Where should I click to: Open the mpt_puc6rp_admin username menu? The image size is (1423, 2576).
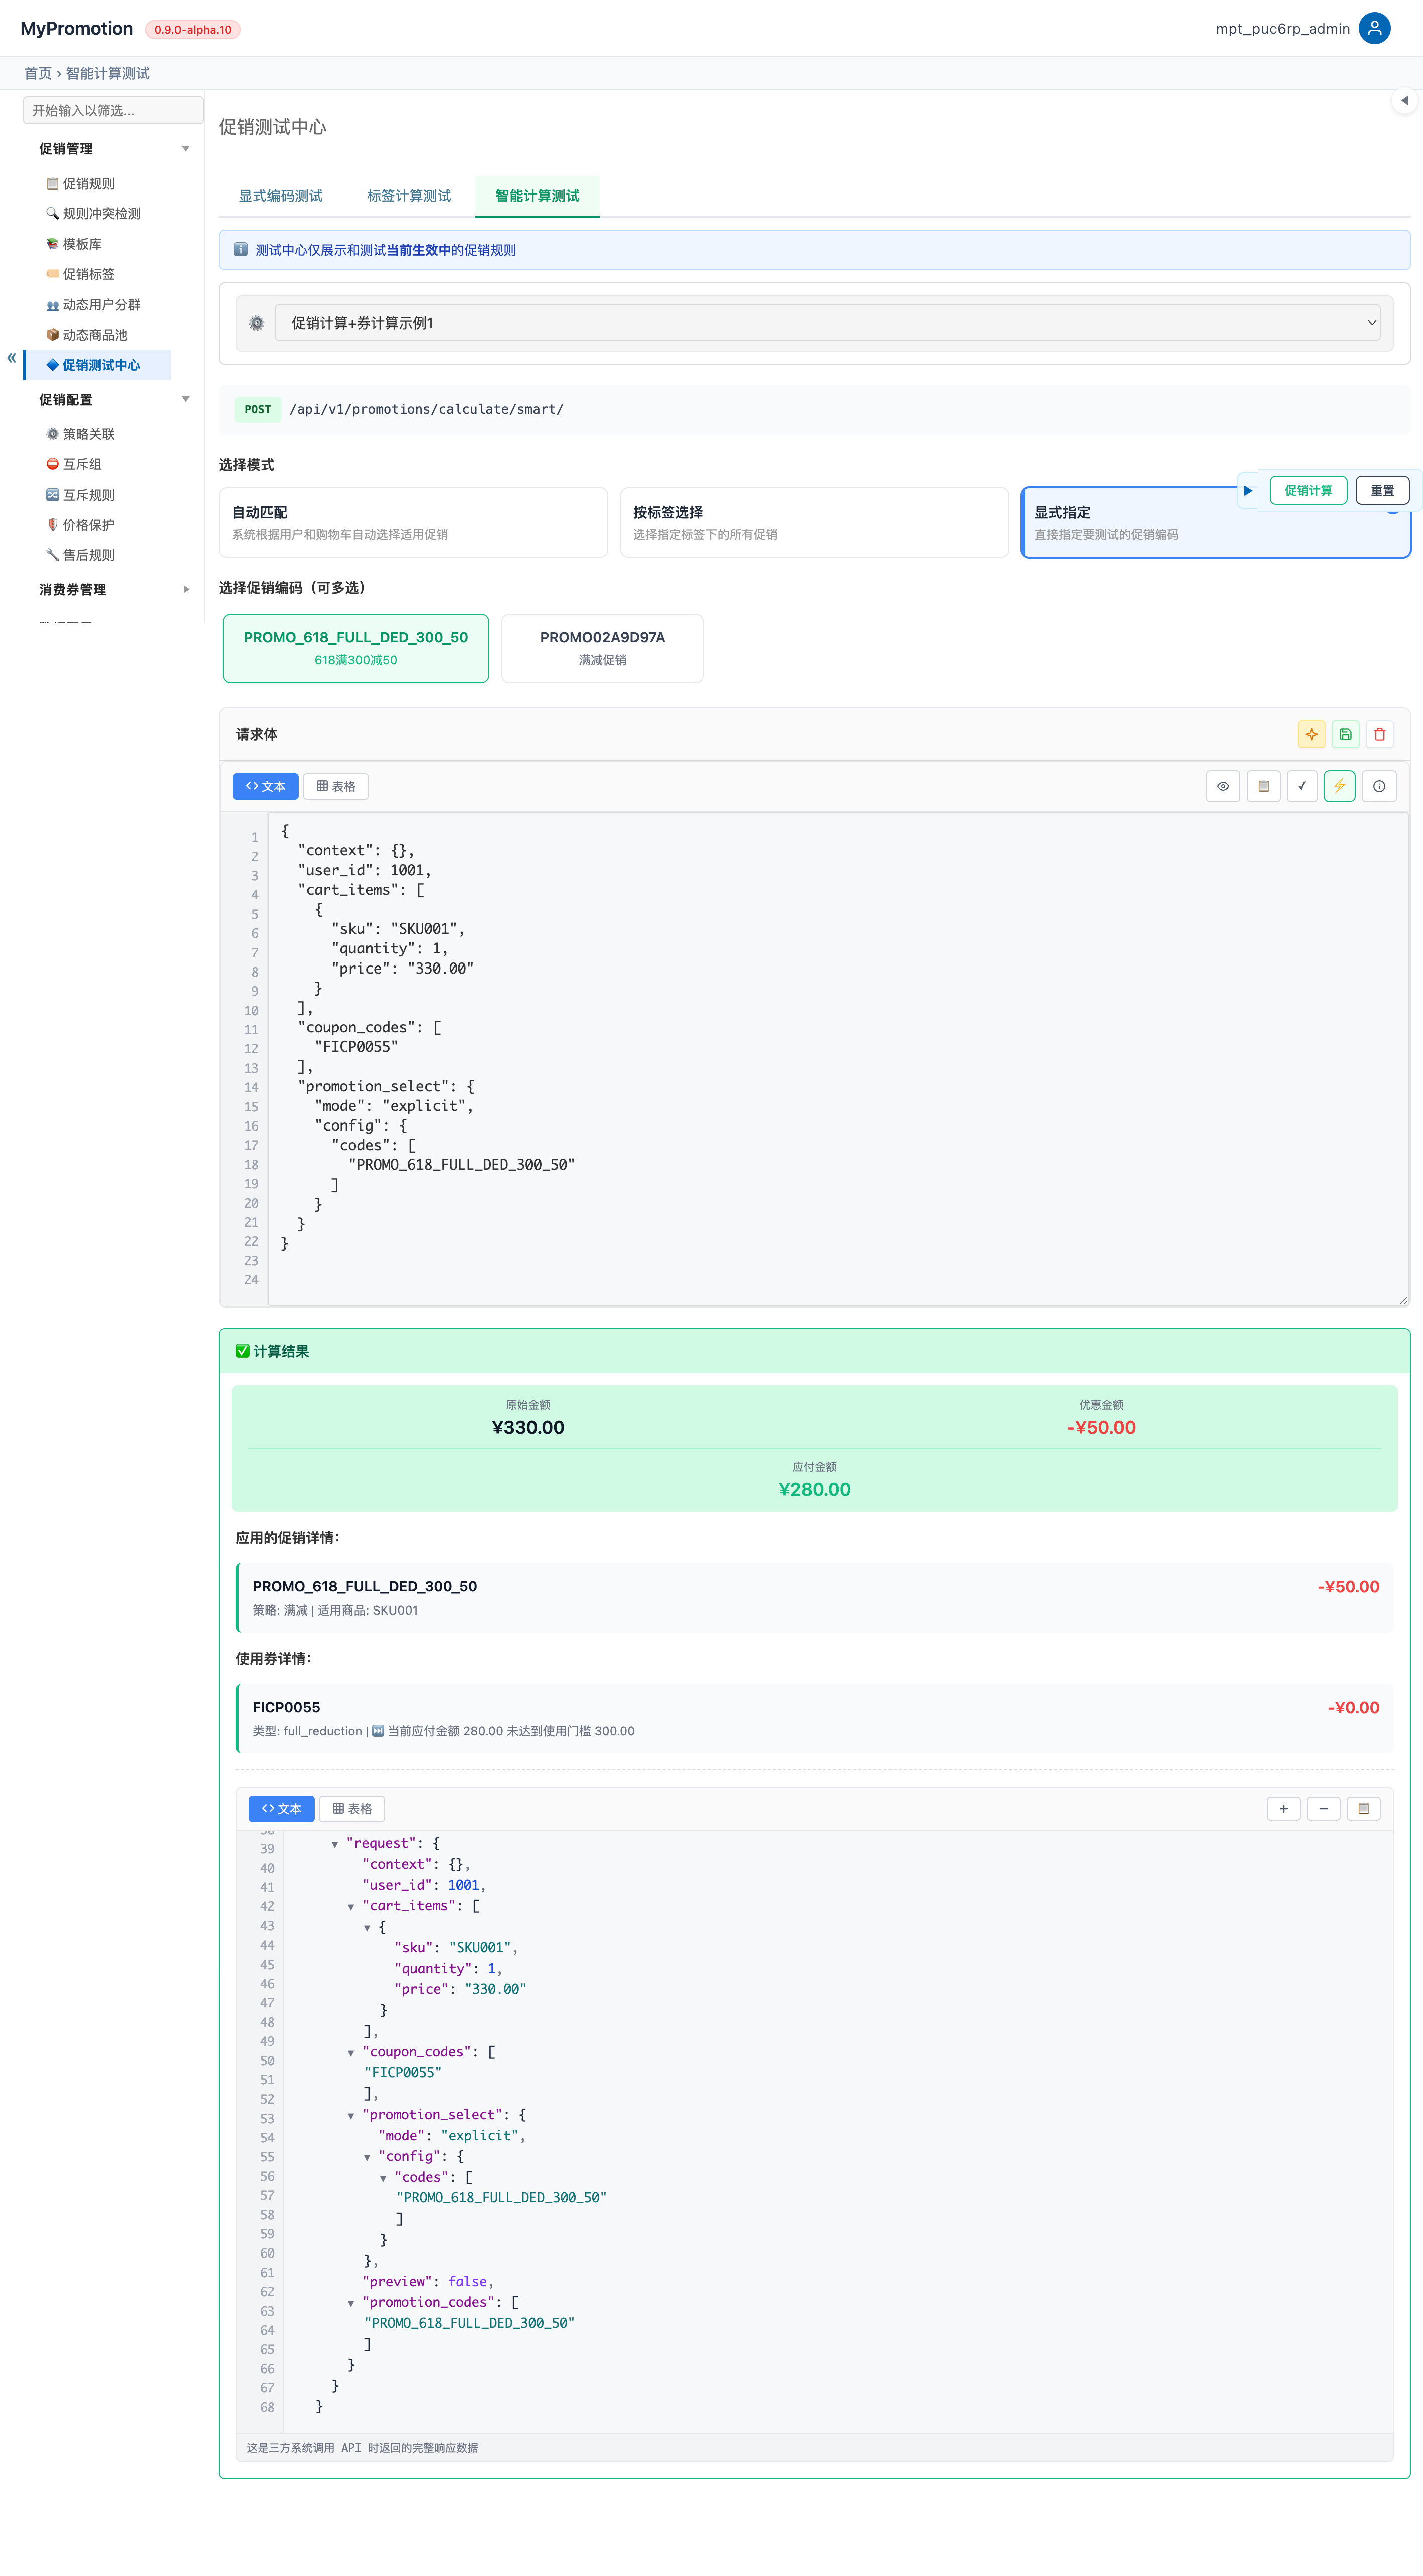(1283, 28)
